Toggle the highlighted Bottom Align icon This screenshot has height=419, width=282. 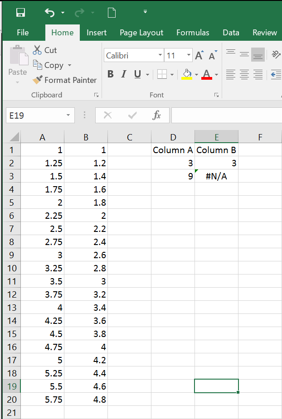click(x=258, y=54)
